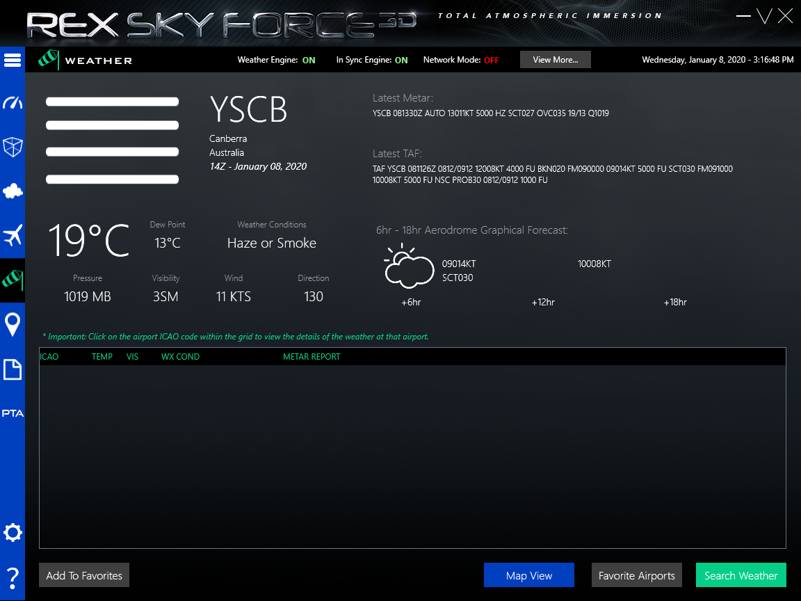The width and height of the screenshot is (801, 601).
Task: Click the Search Weather button
Action: click(x=741, y=575)
